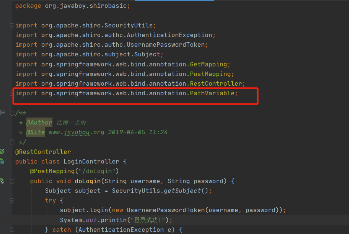Click the fold marker at the catch line
349x234 pixels.
(12, 230)
